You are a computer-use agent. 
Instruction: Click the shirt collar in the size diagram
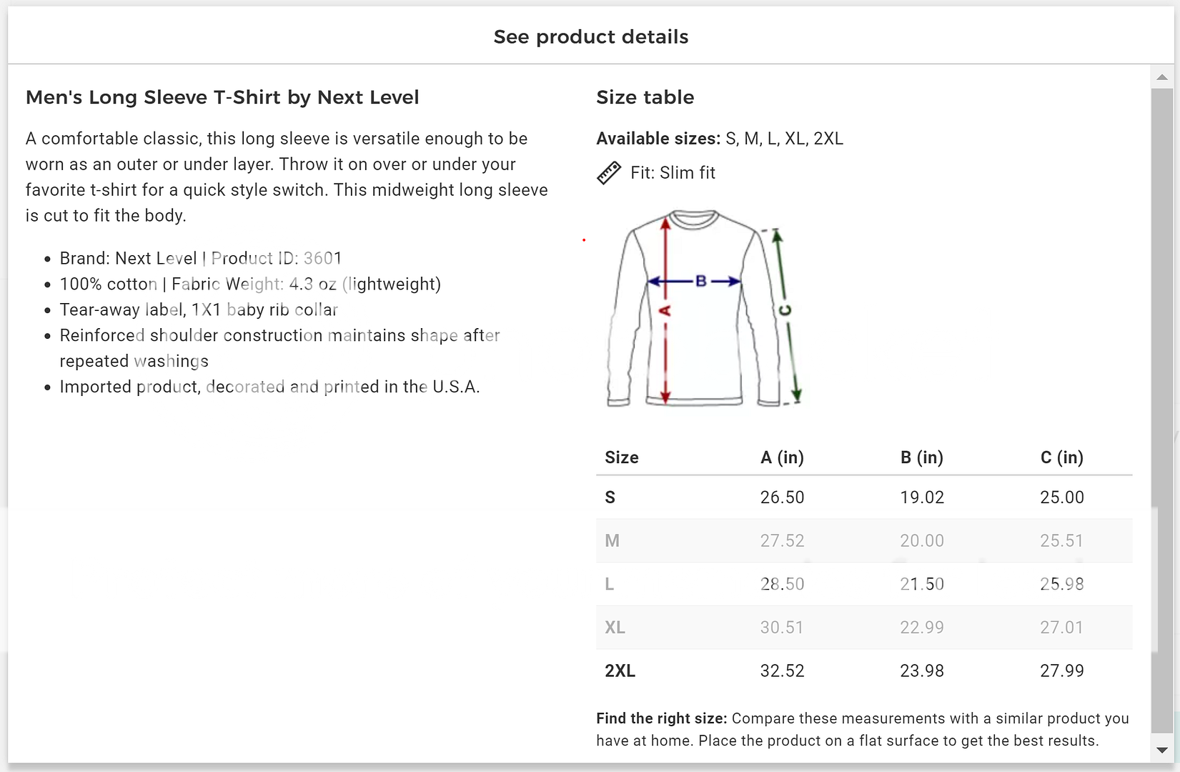pyautogui.click(x=693, y=219)
